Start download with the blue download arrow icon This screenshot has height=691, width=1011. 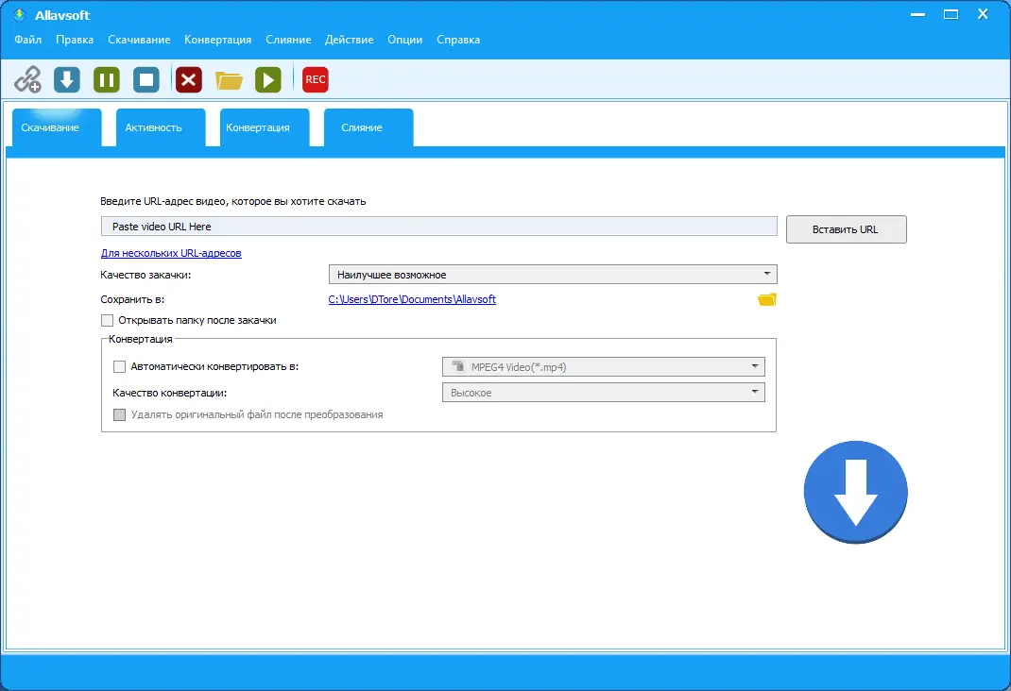tap(66, 79)
